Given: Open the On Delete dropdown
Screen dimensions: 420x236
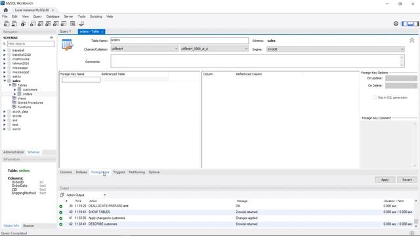Looking at the screenshot, I should click(401, 86).
